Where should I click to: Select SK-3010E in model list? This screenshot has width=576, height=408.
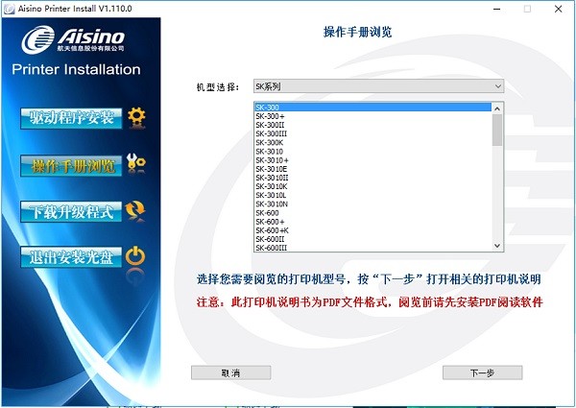coord(372,169)
